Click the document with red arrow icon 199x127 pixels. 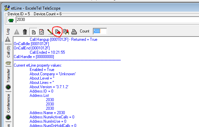point(58,32)
